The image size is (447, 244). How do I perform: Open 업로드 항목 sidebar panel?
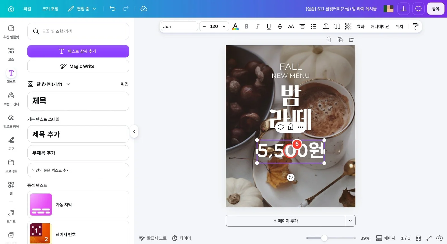(11, 121)
